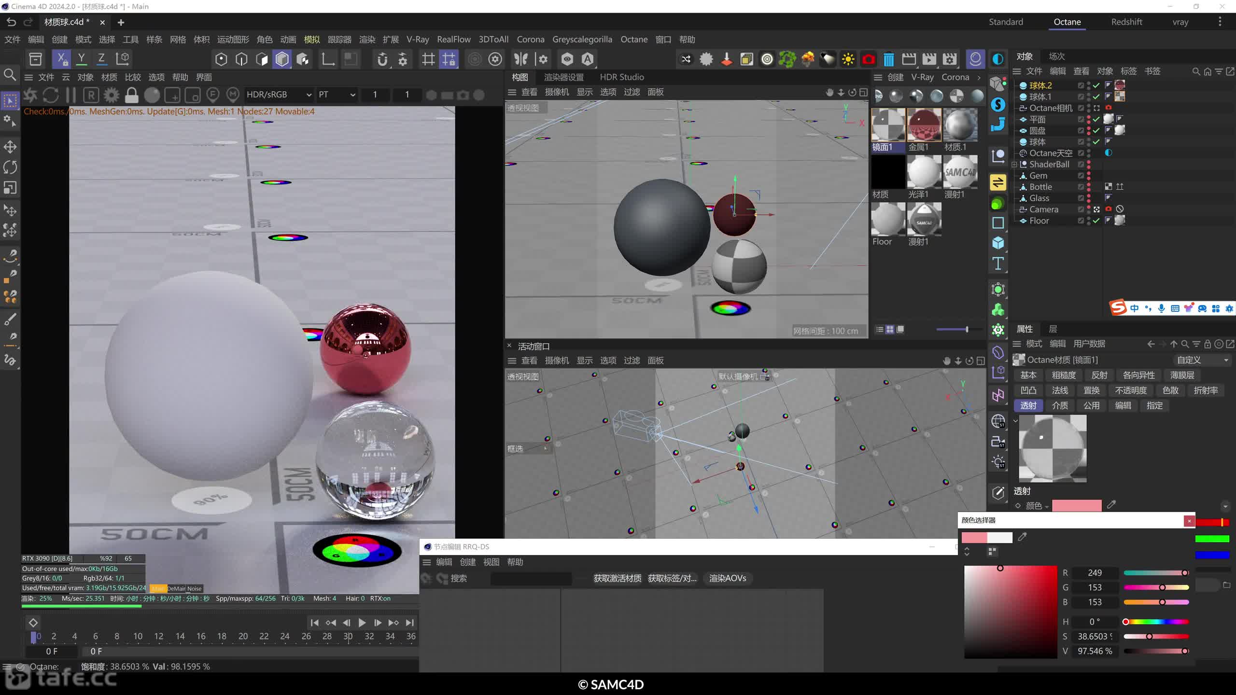1236x695 pixels.
Task: Switch to the Redshift layout tab
Action: pos(1126,22)
